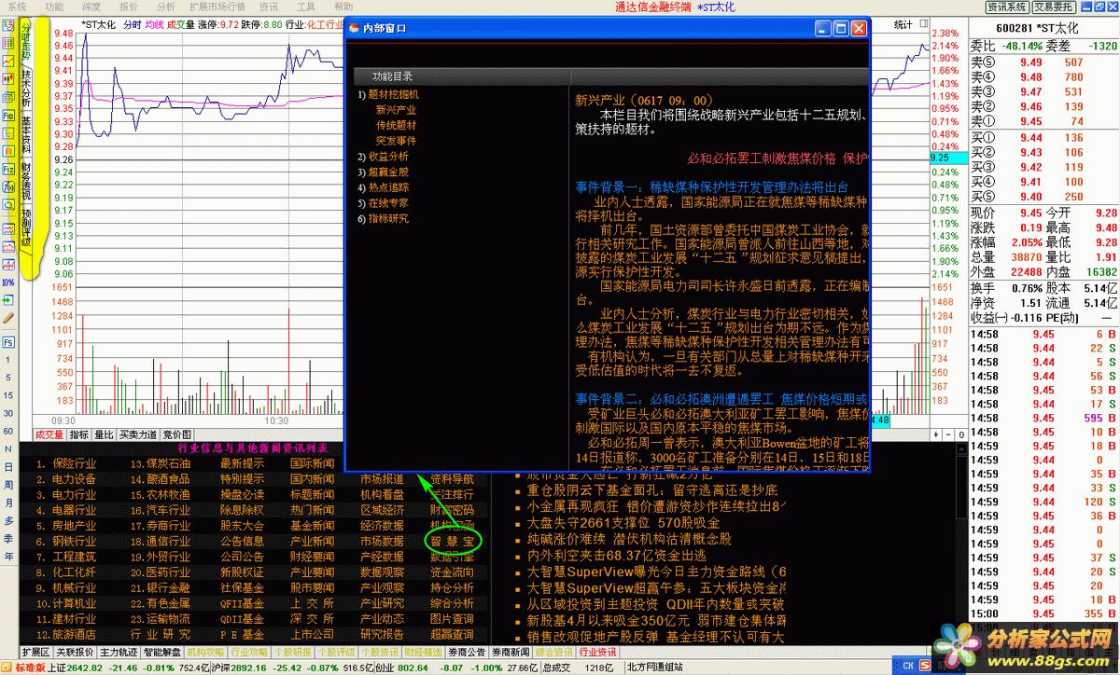1120x675 pixels.
Task: Select the 1-minute period button
Action: (8, 362)
